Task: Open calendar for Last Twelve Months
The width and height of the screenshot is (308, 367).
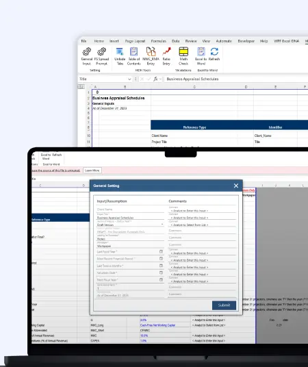Action: tap(161, 266)
